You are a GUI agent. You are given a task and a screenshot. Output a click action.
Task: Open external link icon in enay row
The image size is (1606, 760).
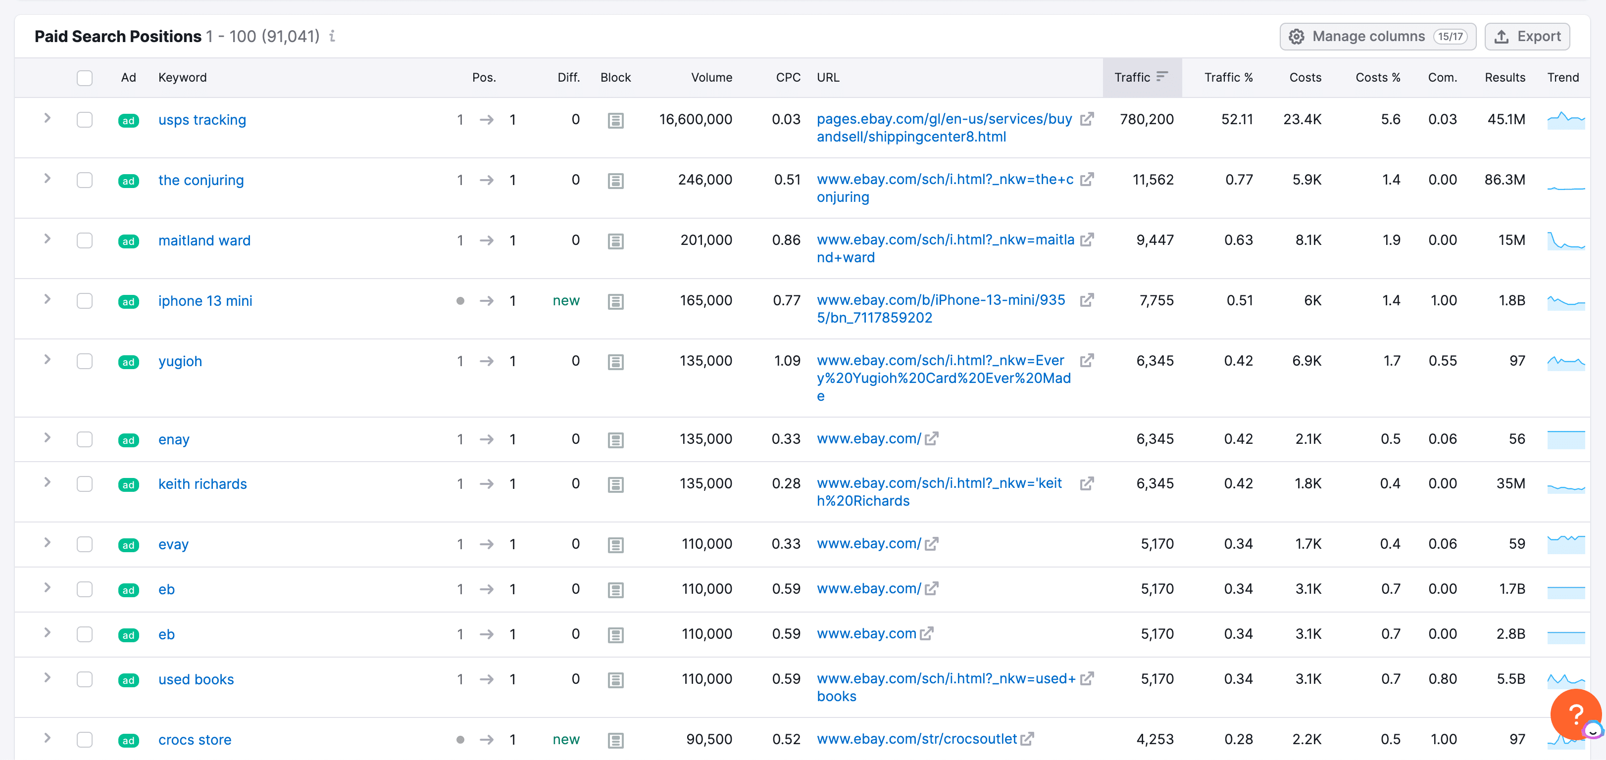coord(931,439)
